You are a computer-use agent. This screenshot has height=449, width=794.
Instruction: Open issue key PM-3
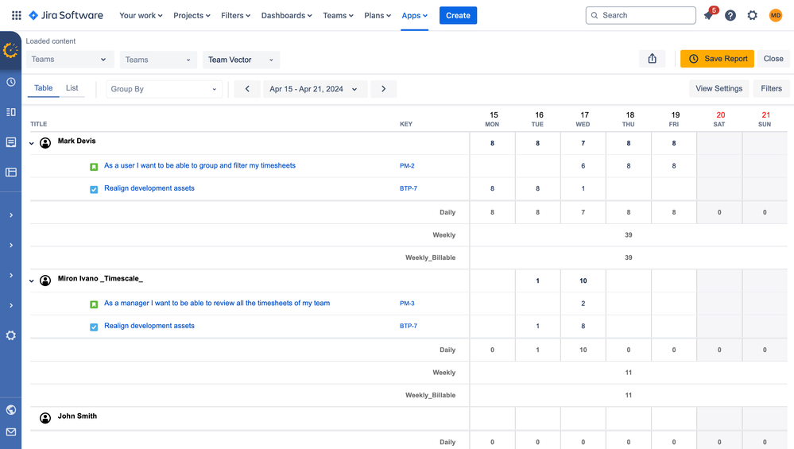coord(407,304)
